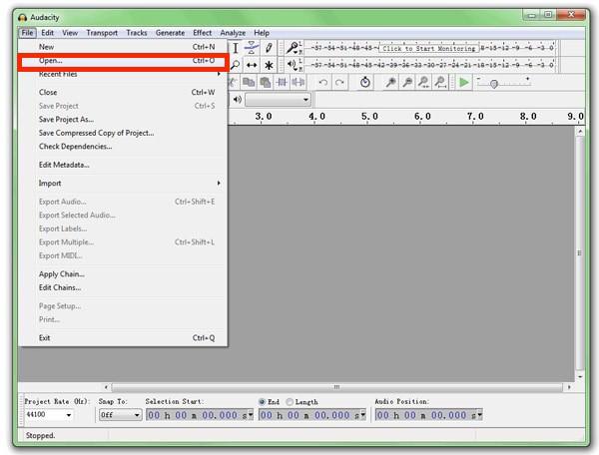Choose New from the File menu
This screenshot has width=599, height=455.
tap(123, 47)
